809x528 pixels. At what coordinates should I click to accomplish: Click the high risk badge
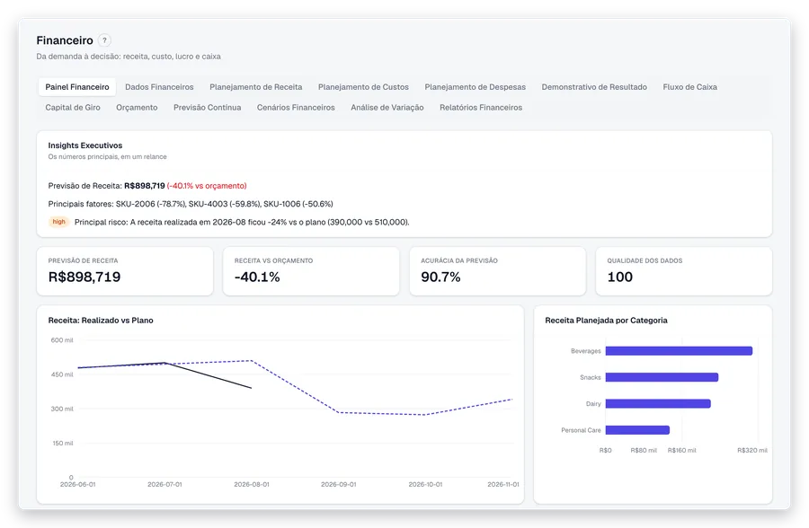click(x=58, y=222)
